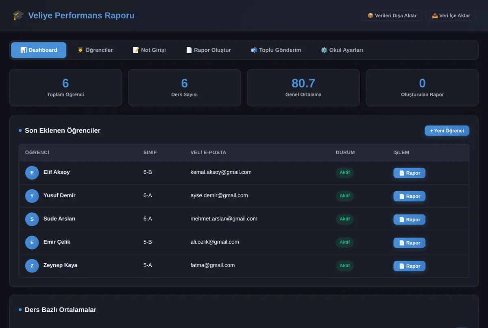This screenshot has width=488, height=328.
Task: Click Aktif badge in Zeynep Kaya's row
Action: point(345,265)
